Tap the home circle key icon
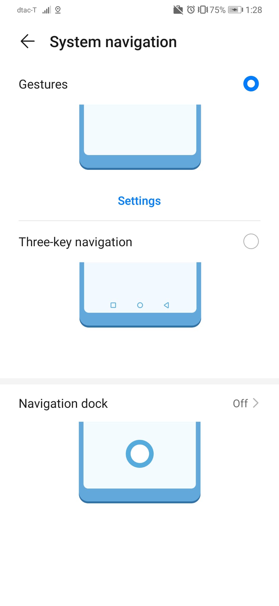 coord(140,305)
